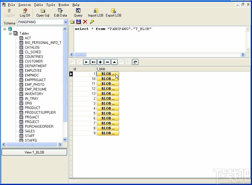
Task: Collapse the root database node
Action: (4, 29)
